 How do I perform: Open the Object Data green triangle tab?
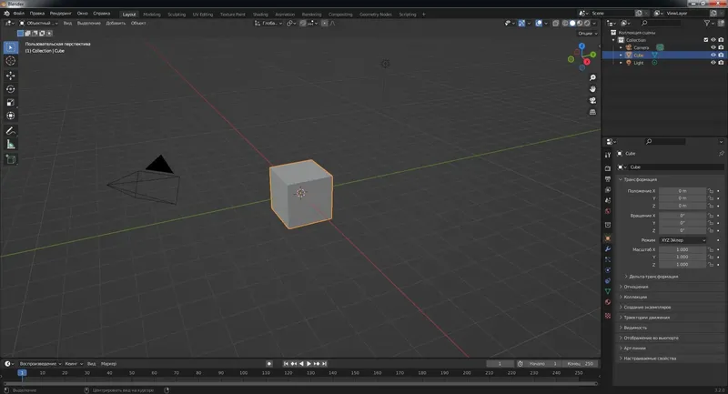608,291
